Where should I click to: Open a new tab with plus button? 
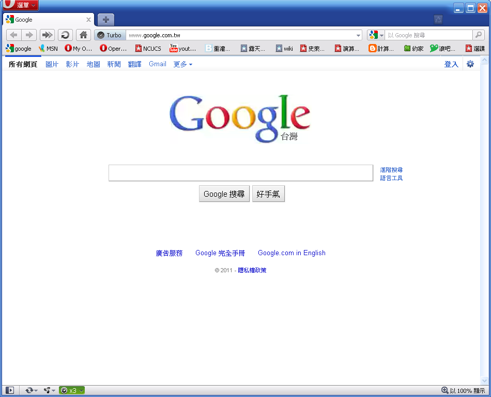pyautogui.click(x=106, y=20)
